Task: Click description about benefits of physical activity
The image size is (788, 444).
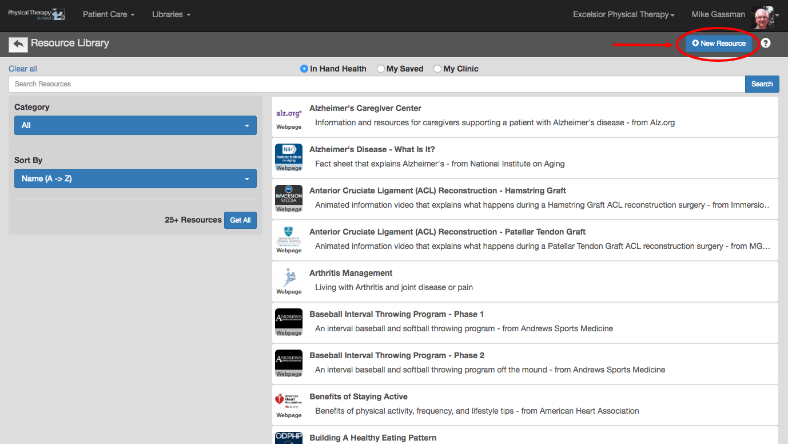Action: click(477, 411)
